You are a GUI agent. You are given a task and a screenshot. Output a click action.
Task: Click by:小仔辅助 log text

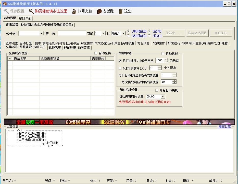click(50, 143)
